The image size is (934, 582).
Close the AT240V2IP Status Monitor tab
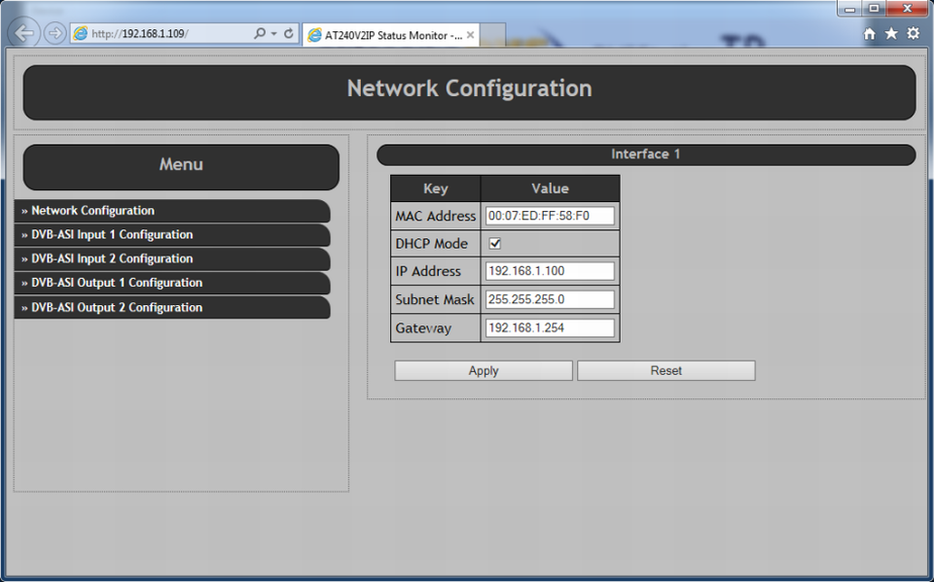[471, 35]
